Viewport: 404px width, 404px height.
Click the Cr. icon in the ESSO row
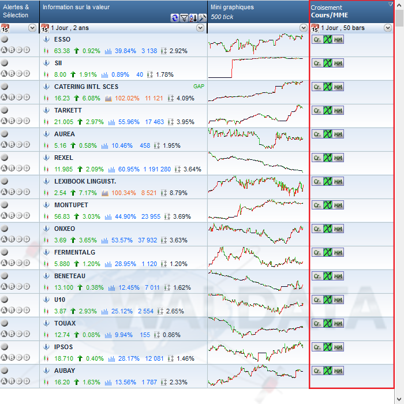coord(317,40)
